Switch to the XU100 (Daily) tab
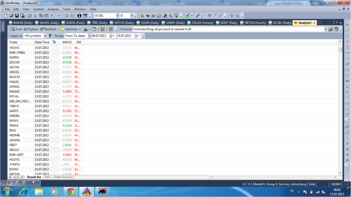Image resolution: width=351 pixels, height=197 pixels. coord(147,23)
